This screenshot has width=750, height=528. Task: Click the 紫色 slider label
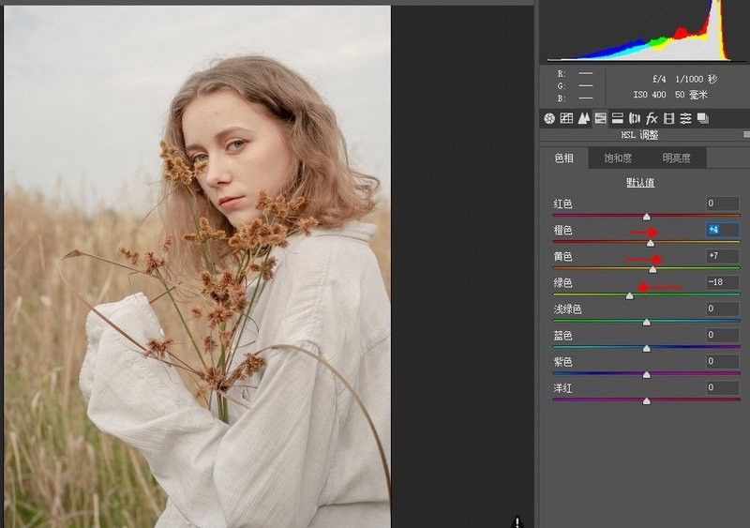(563, 362)
